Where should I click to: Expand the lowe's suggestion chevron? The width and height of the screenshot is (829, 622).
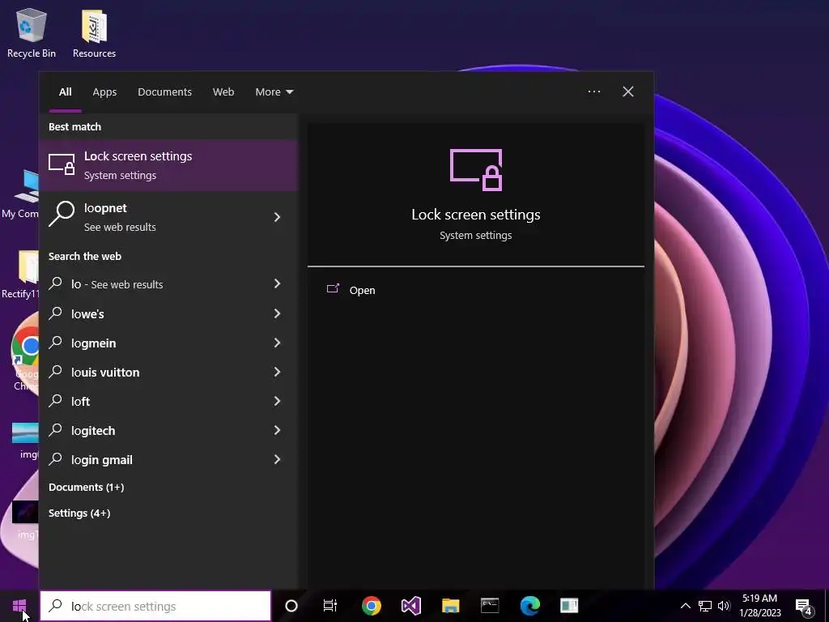[277, 313]
